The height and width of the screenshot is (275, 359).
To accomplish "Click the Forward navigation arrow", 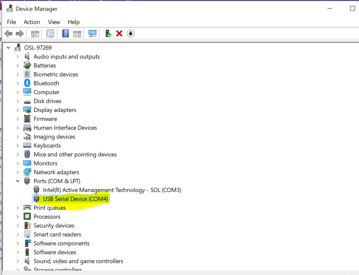I will tap(19, 33).
